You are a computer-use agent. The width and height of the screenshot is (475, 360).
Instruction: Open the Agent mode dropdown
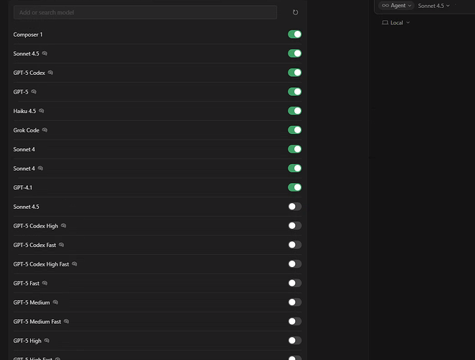[x=397, y=6]
